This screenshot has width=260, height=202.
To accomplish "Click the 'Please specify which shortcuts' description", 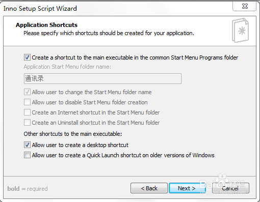I will click(109, 33).
